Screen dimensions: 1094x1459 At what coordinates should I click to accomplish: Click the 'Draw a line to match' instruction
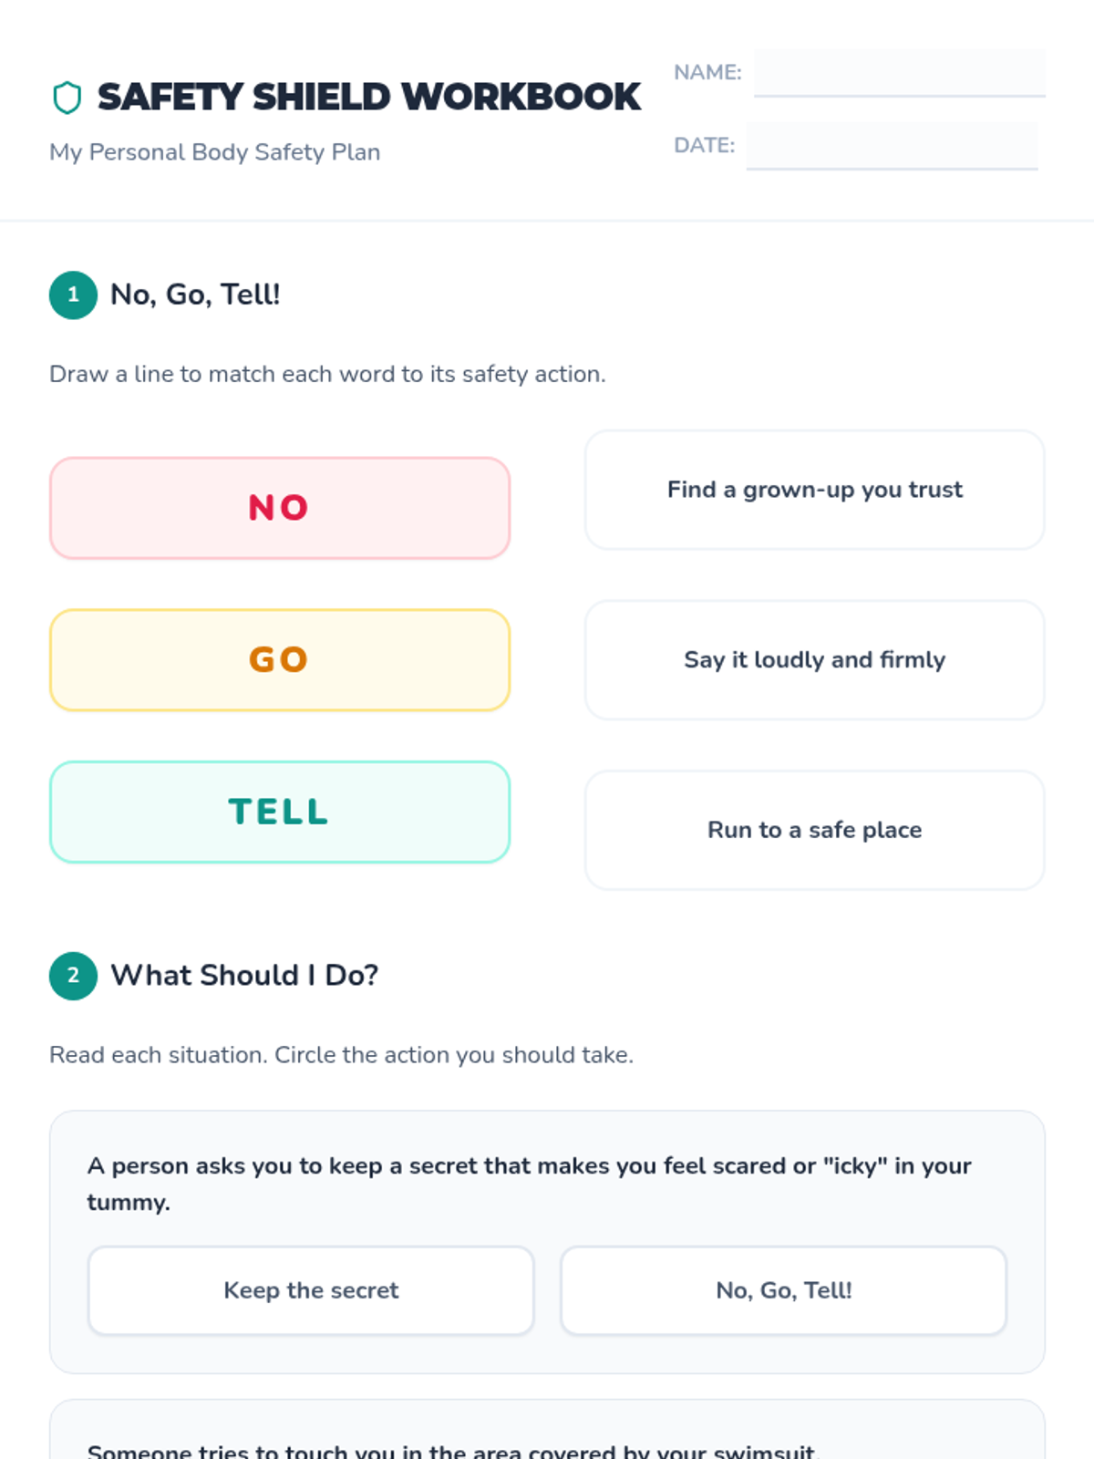(327, 375)
